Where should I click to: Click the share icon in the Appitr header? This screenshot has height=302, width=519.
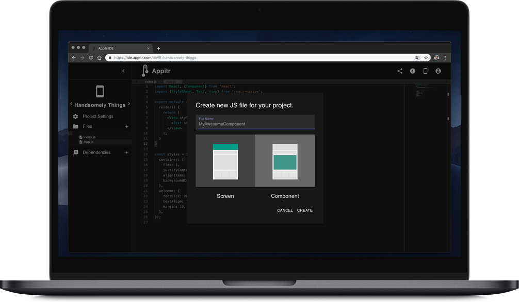(400, 71)
